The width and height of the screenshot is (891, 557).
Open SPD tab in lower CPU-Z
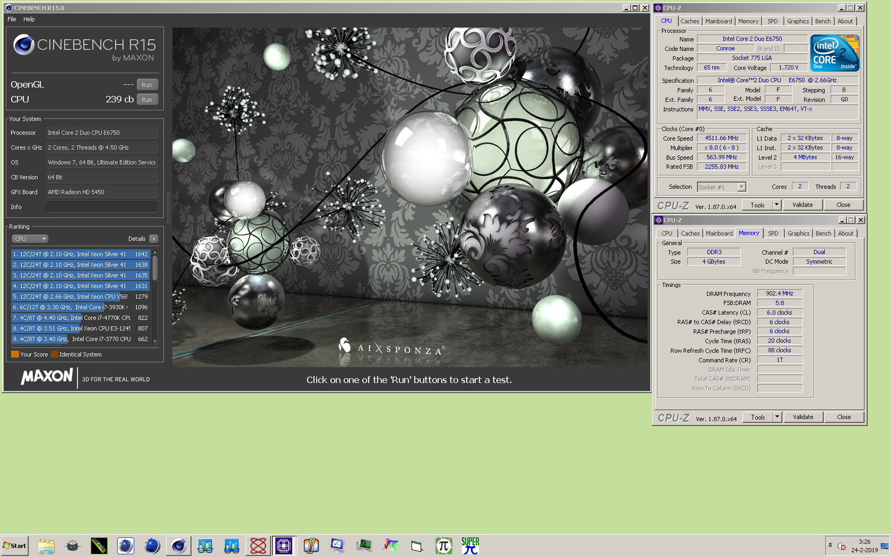click(773, 233)
